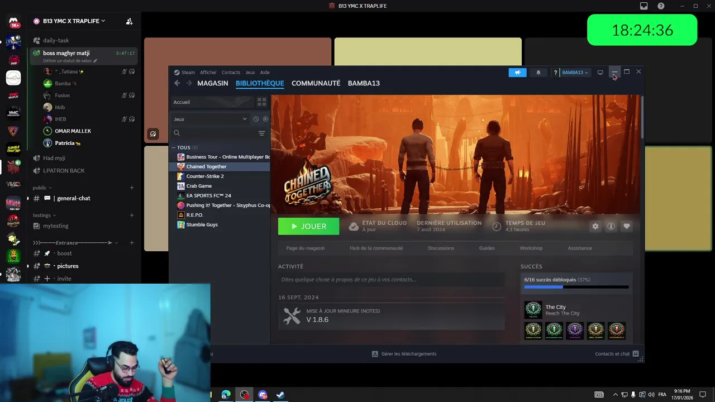Switch to the COMMUNAUTÉ tab

(x=316, y=83)
